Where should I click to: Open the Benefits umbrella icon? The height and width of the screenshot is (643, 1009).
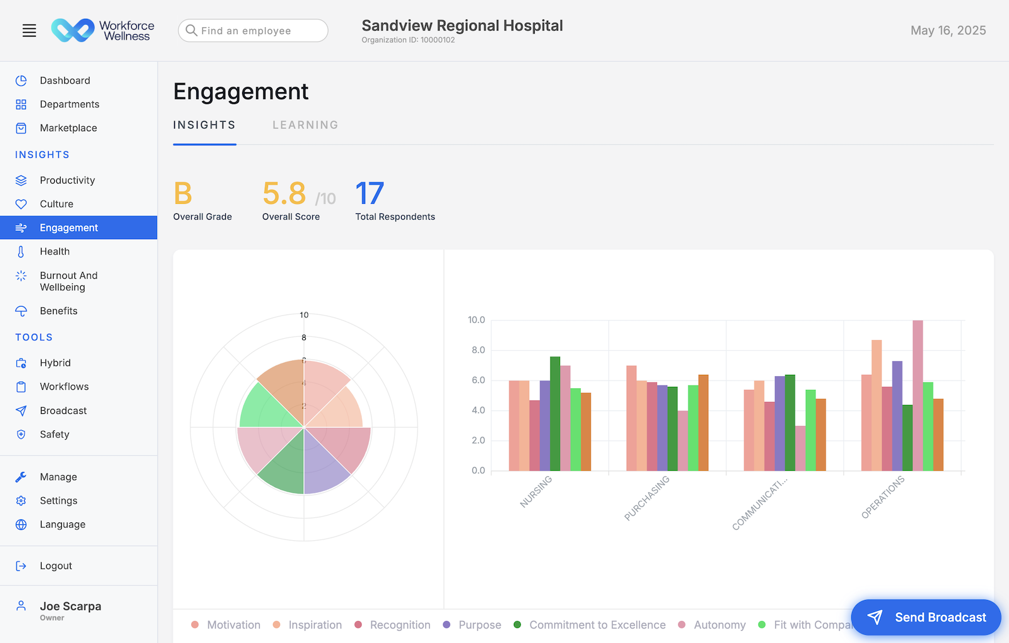coord(21,310)
